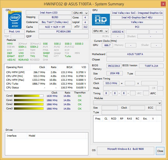Open the CPU #0 selector dropdown
This screenshot has height=160, width=168.
click(x=80, y=13)
